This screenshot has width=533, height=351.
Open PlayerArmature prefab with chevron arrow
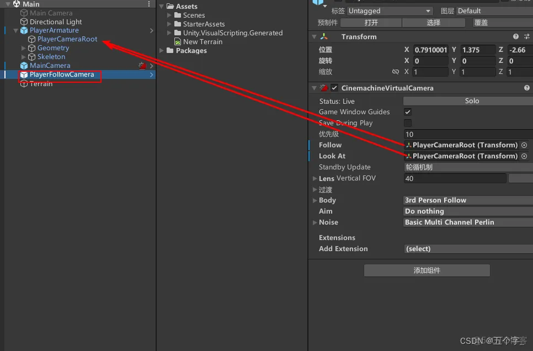click(152, 30)
